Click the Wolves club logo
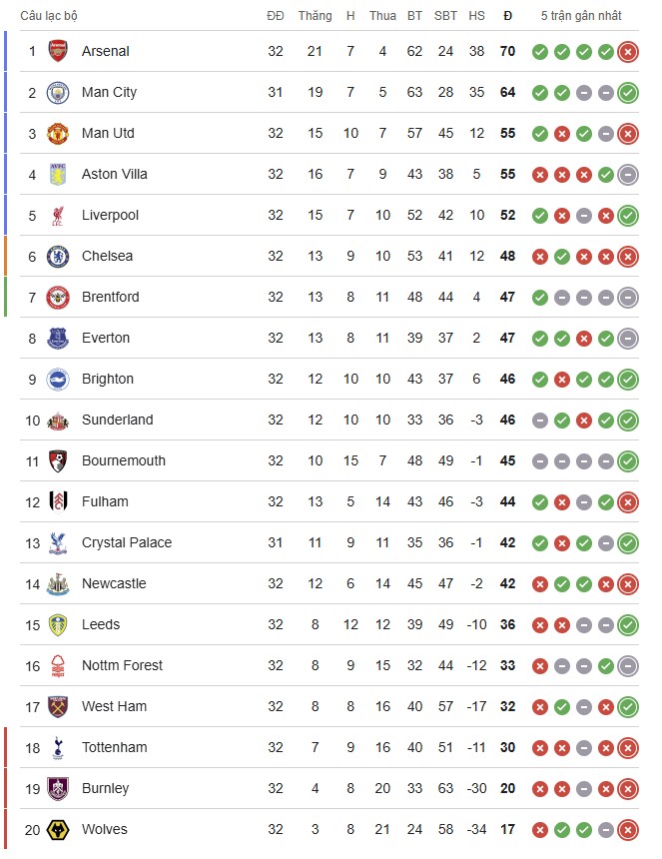The image size is (662, 859). [58, 829]
